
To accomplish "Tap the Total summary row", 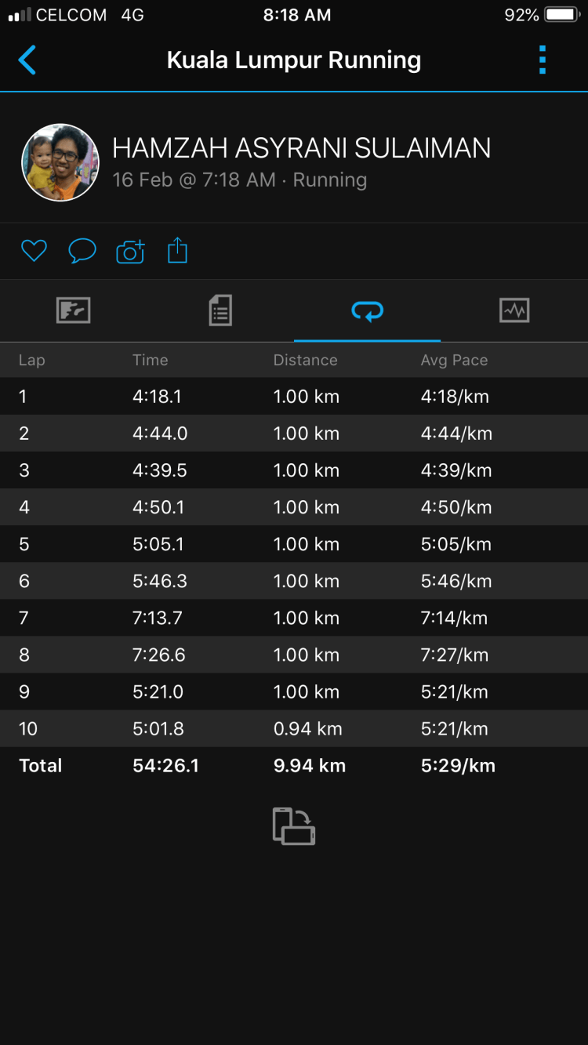I will pyautogui.click(x=294, y=766).
